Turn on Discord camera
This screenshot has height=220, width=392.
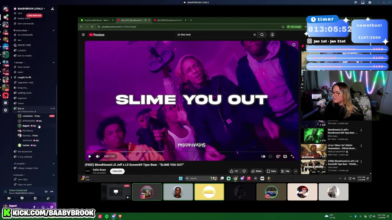[x=9, y=198]
